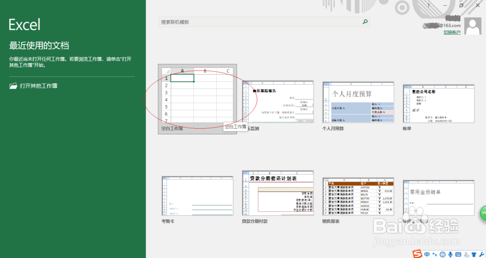Screen dimensions: 486x258
Task: Click the 最近使用的文档 heading
Action: tap(39, 46)
